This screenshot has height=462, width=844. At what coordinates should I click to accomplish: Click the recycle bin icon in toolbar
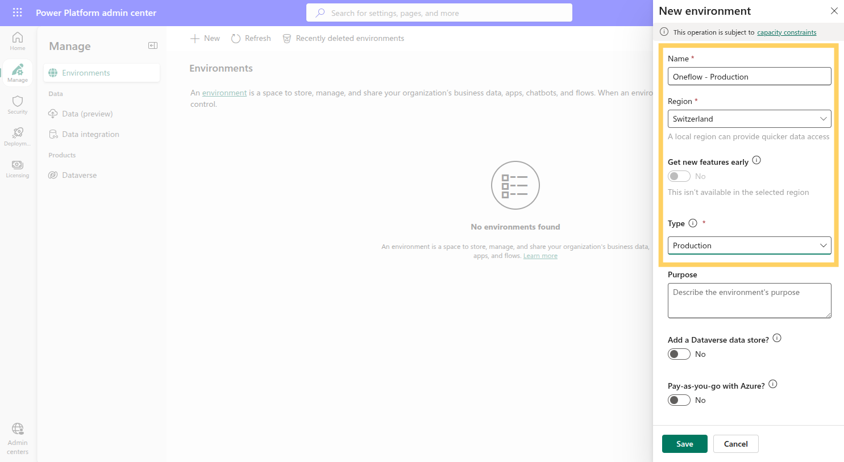coord(287,38)
